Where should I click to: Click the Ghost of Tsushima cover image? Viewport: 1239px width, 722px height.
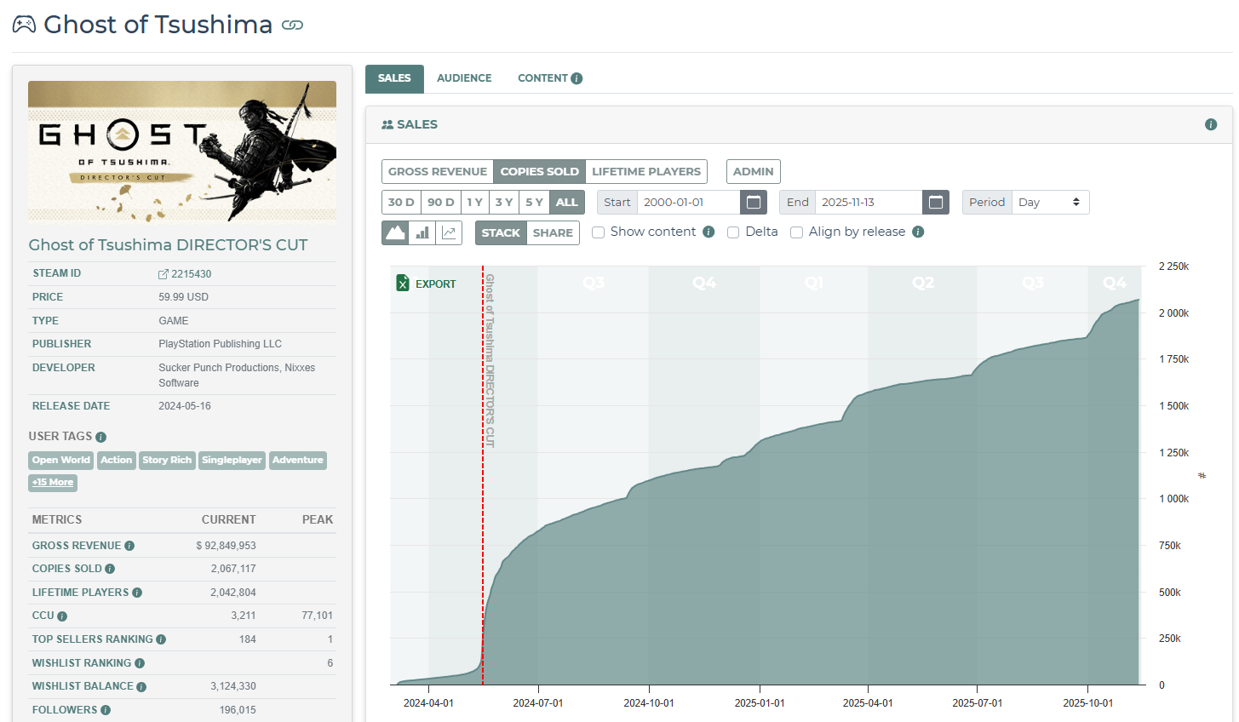182,152
